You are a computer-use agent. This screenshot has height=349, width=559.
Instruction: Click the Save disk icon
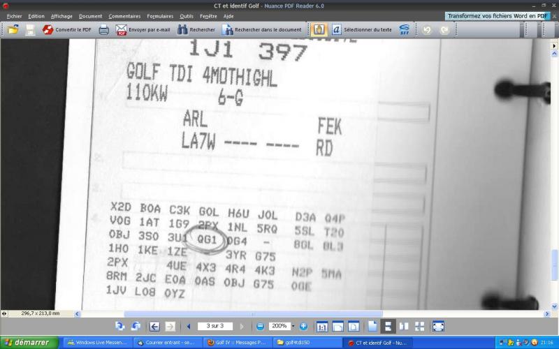pos(30,30)
